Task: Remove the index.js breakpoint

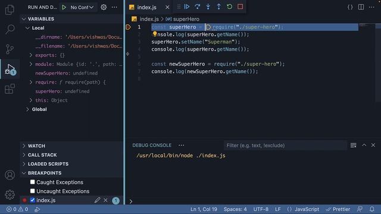Action: pos(105,200)
